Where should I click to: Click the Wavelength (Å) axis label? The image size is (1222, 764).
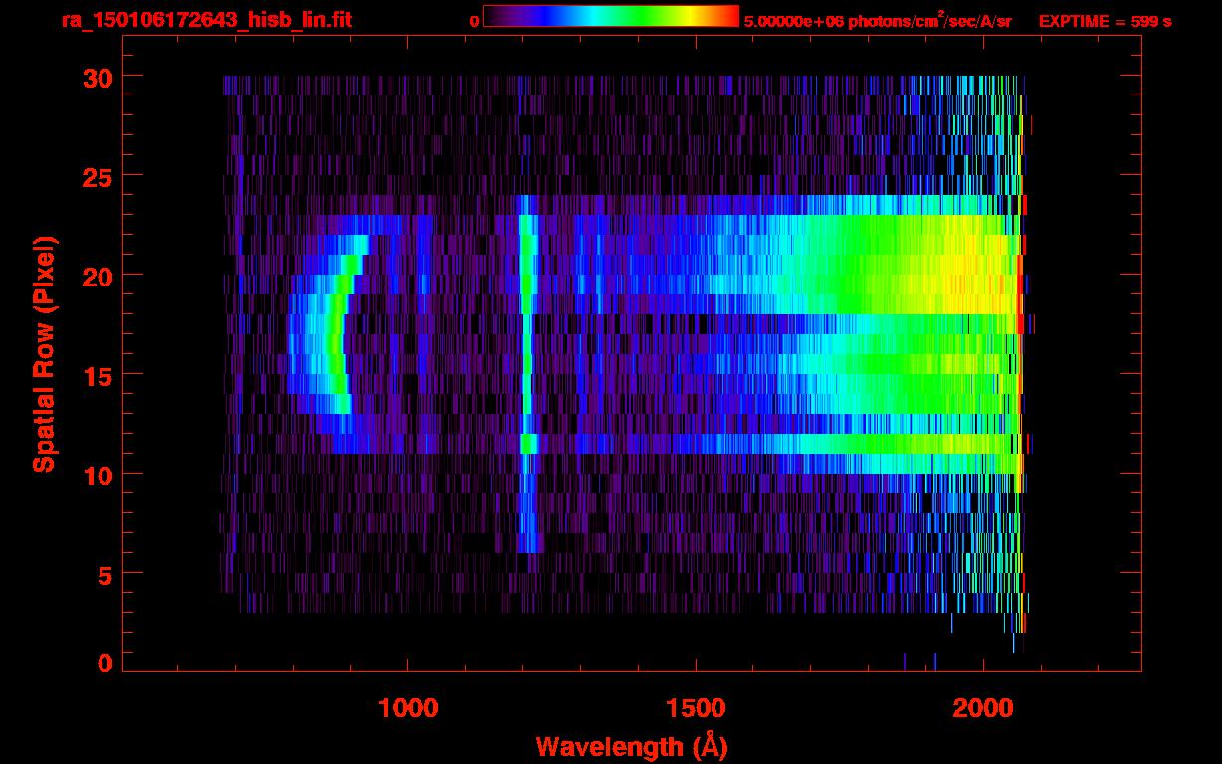(626, 745)
